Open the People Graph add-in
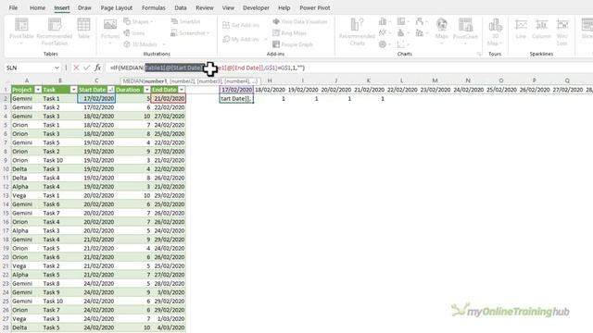The image size is (593, 333). (x=293, y=44)
